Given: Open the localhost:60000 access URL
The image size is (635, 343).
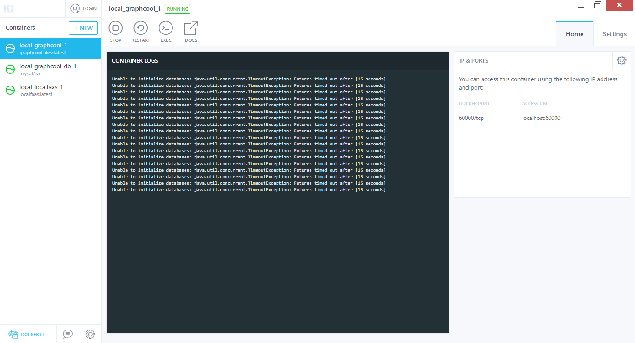Looking at the screenshot, I should [541, 118].
